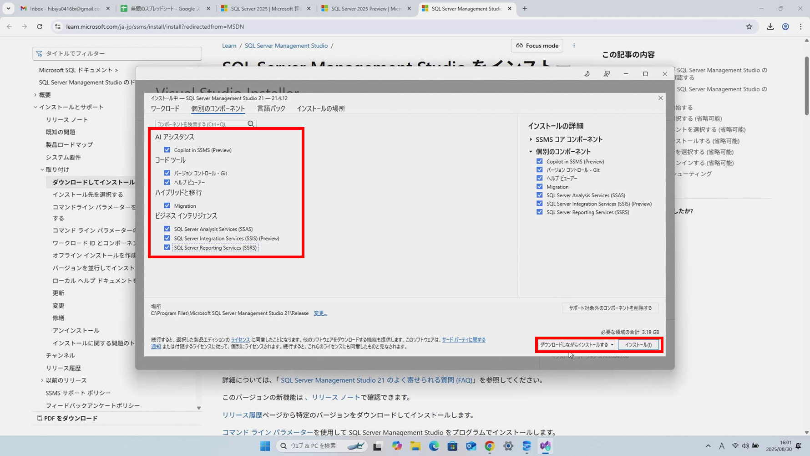The width and height of the screenshot is (810, 456).
Task: Open the リリース ノート link
Action: pyautogui.click(x=336, y=397)
